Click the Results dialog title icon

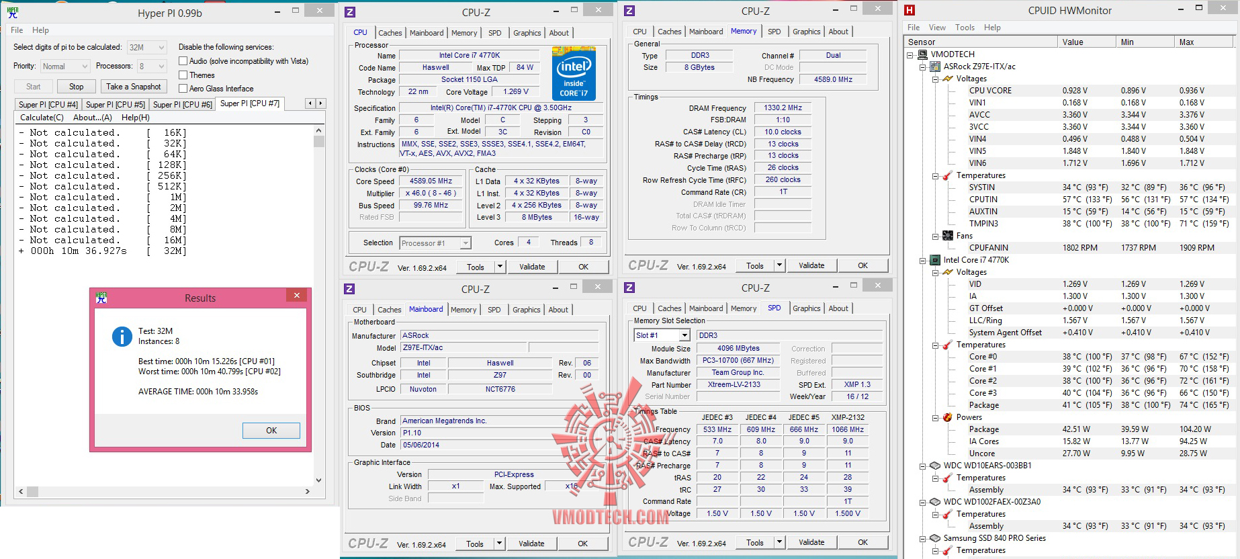pos(101,298)
